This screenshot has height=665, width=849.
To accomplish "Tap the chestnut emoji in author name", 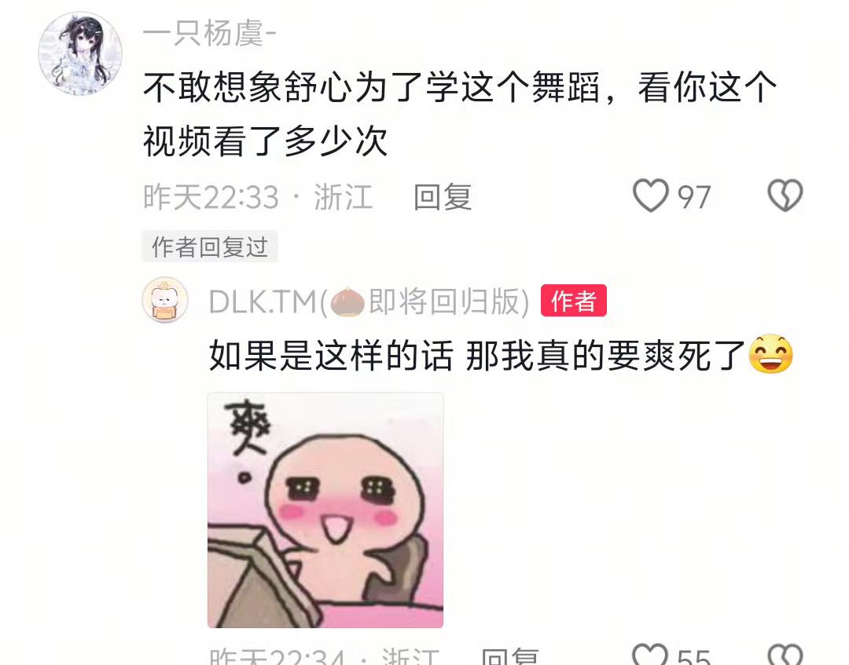I will 347,301.
